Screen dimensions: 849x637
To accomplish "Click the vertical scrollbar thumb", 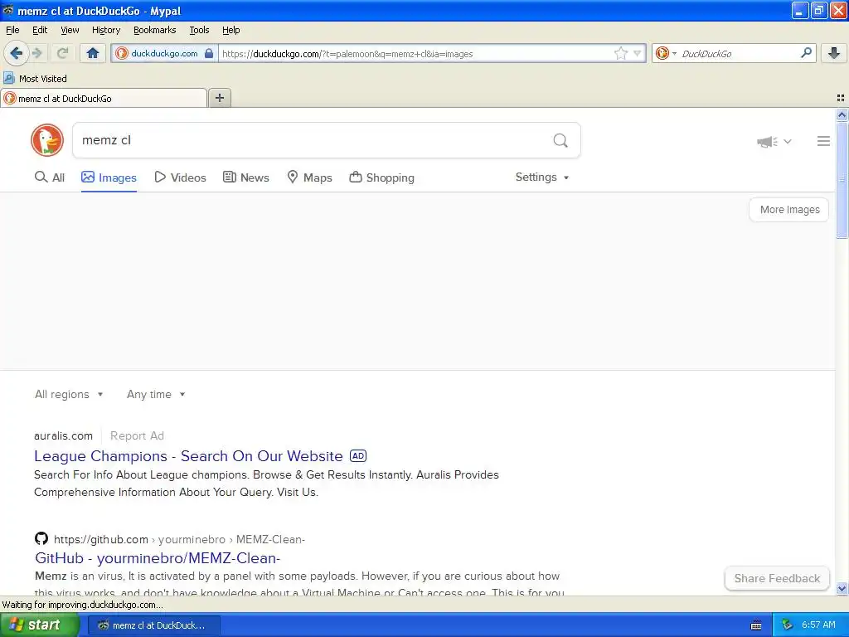I will pos(842,179).
